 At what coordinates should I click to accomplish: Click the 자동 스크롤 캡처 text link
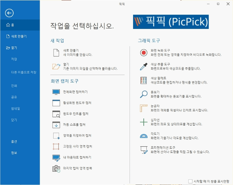(x=74, y=124)
